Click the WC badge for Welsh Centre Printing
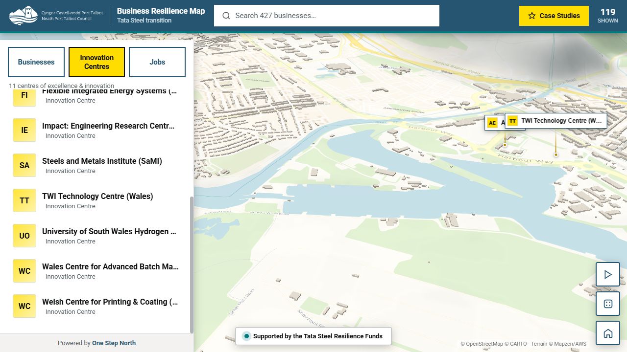 24,306
